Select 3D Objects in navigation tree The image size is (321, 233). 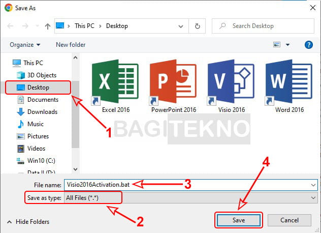pyautogui.click(x=37, y=75)
